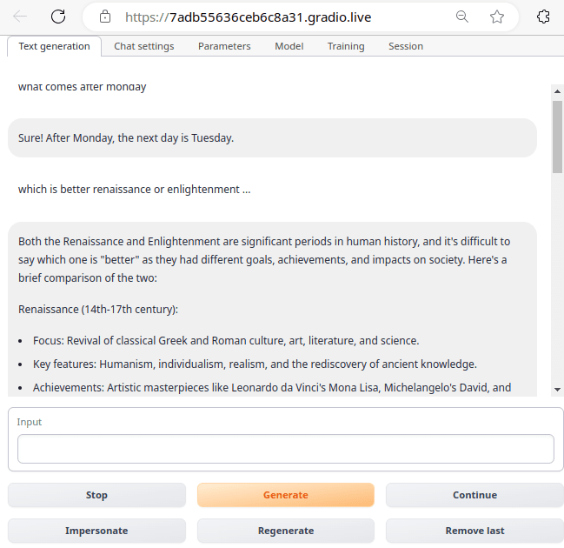Open the Session tab
564x548 pixels.
406,46
